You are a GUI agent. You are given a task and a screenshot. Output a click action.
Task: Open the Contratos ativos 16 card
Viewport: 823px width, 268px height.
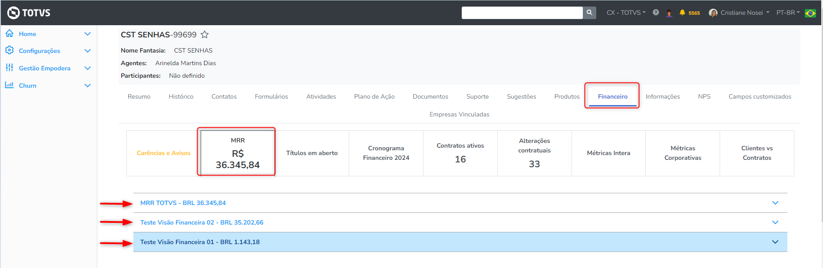460,153
